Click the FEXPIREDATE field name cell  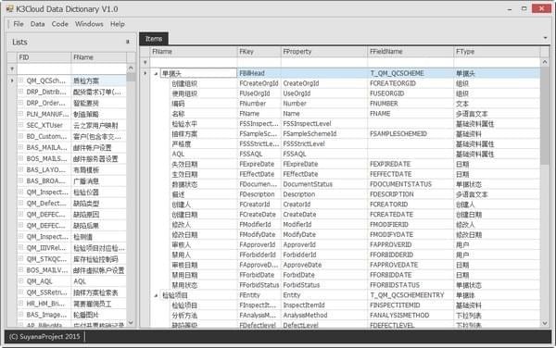point(411,164)
